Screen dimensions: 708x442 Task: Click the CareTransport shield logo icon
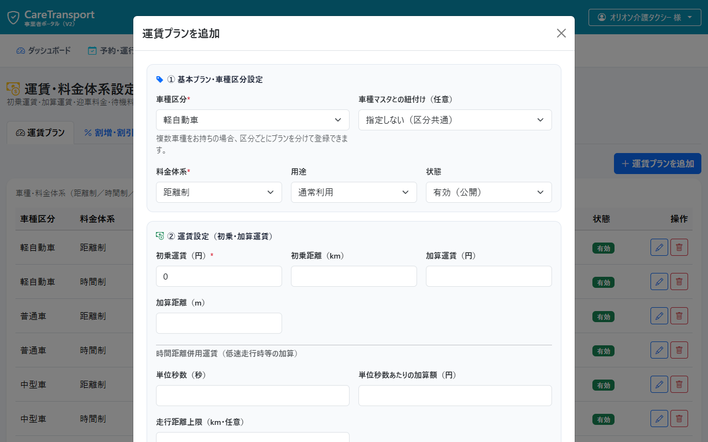(13, 18)
